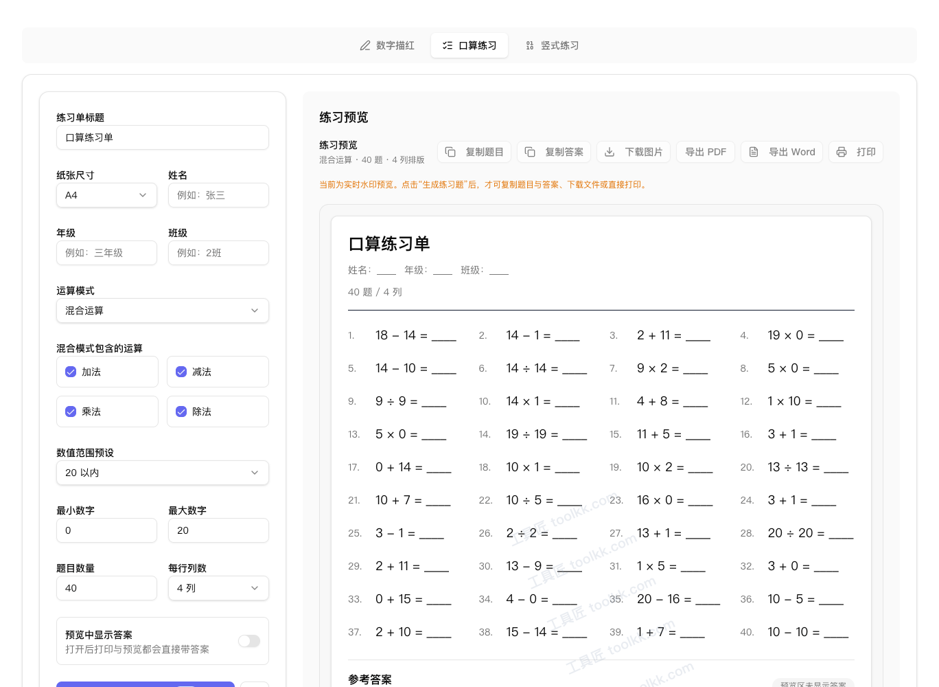Click the 打印 button

click(x=856, y=152)
